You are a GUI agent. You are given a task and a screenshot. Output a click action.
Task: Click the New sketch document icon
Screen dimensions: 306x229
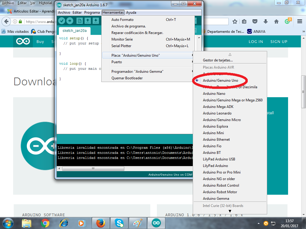coord(79,21)
